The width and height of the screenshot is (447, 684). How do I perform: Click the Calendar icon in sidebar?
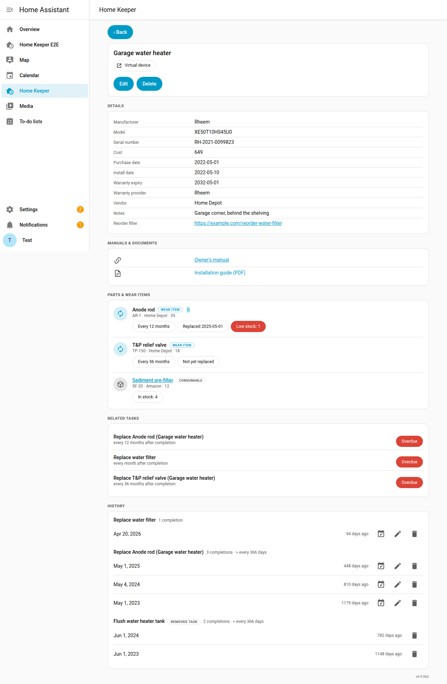point(10,75)
